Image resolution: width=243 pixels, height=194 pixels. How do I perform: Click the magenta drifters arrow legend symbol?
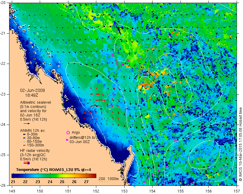[x=67, y=140]
